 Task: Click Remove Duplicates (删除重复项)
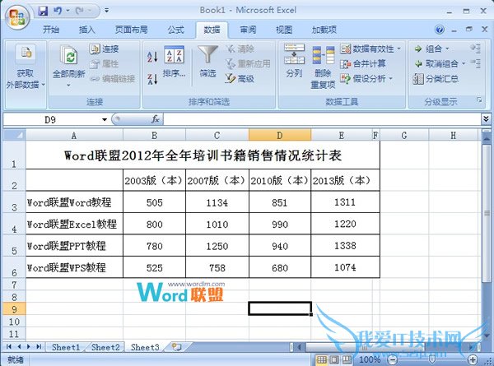click(323, 67)
